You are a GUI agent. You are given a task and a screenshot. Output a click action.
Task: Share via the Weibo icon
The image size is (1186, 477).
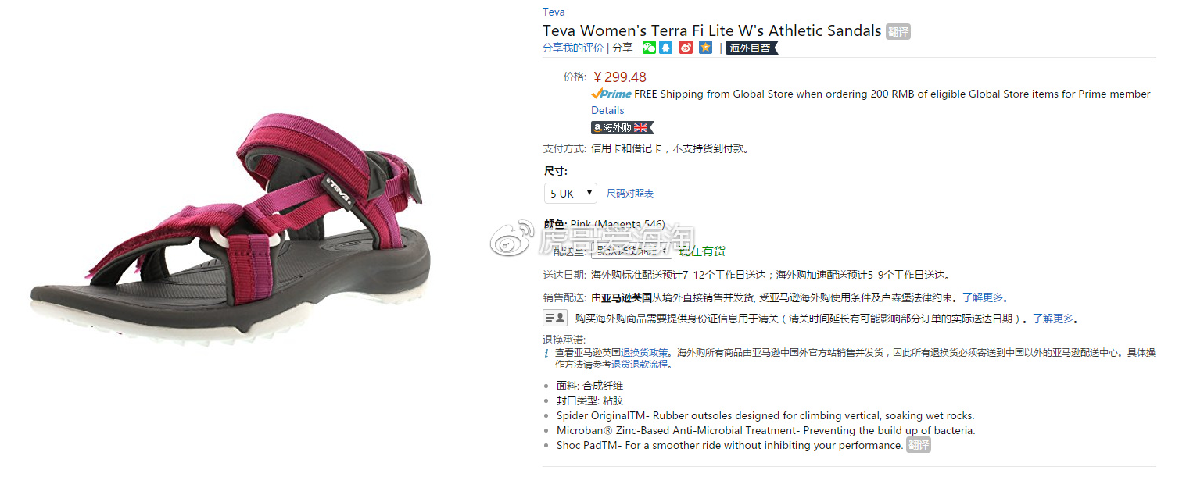pos(686,48)
